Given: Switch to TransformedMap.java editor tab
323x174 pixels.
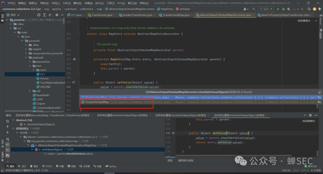Looking at the screenshot, I should (176, 15).
